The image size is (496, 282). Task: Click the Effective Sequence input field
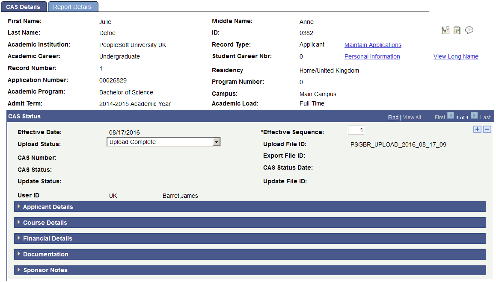[356, 130]
